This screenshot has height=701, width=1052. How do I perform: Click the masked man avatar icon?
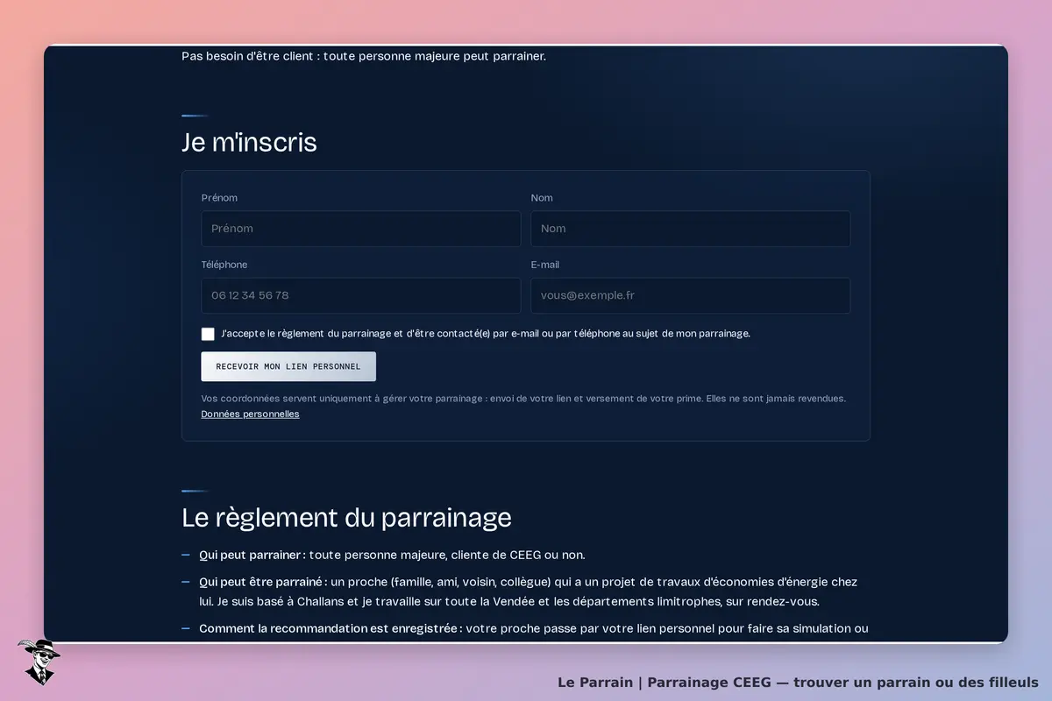38,662
